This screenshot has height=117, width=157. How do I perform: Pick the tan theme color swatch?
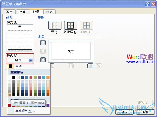click(x=18, y=77)
